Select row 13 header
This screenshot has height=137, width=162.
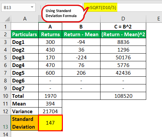(5, 123)
